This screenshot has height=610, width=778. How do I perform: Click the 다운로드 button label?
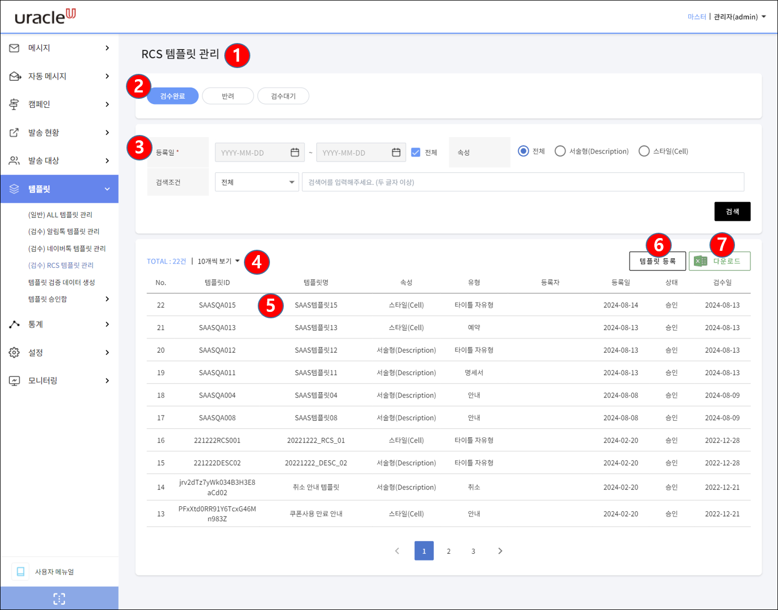click(726, 261)
